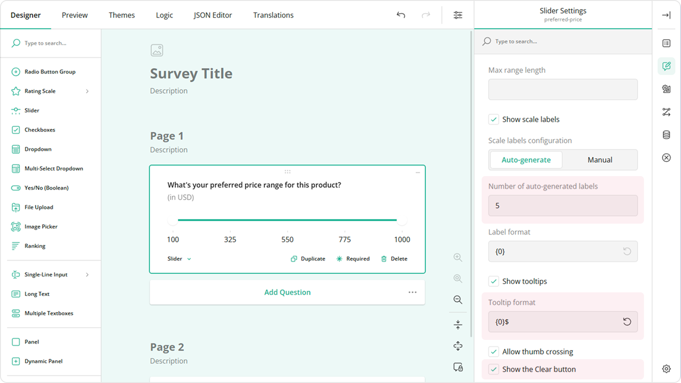Viewport: 681px width, 383px height.
Task: Toggle the Show tooltips checkbox
Action: coord(494,281)
